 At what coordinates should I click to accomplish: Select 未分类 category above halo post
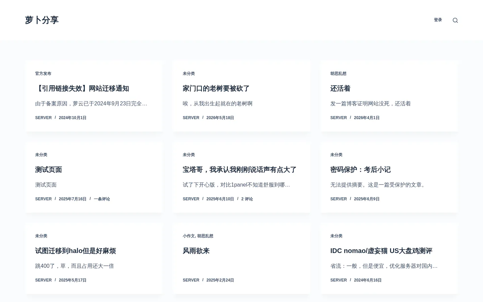(41, 236)
